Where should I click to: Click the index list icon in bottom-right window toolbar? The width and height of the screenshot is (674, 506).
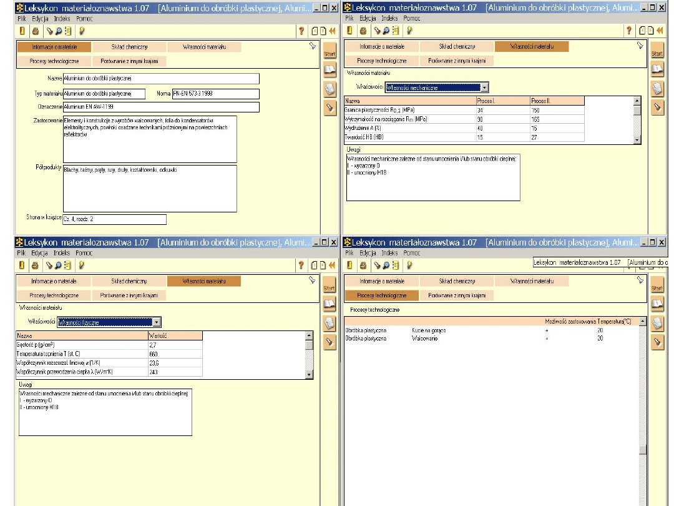pos(394,265)
